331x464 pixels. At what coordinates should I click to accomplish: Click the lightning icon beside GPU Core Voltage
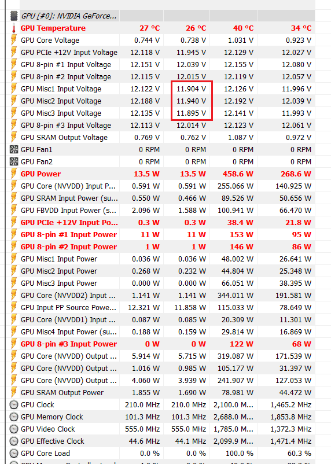pyautogui.click(x=14, y=40)
